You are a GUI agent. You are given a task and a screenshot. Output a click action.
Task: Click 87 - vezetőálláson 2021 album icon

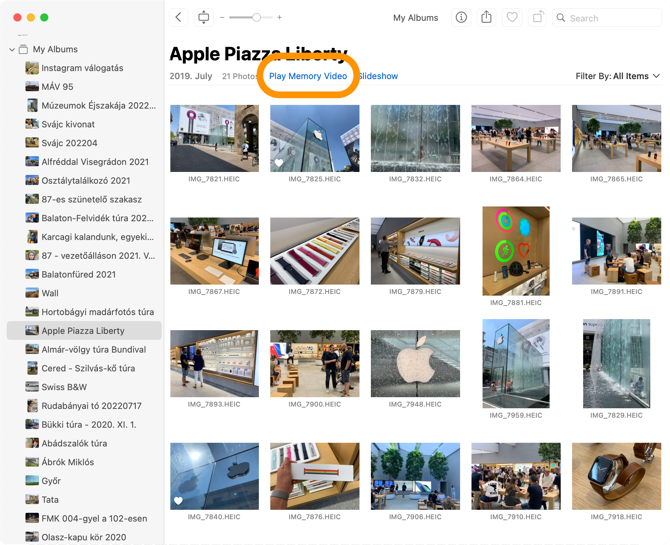coord(32,255)
